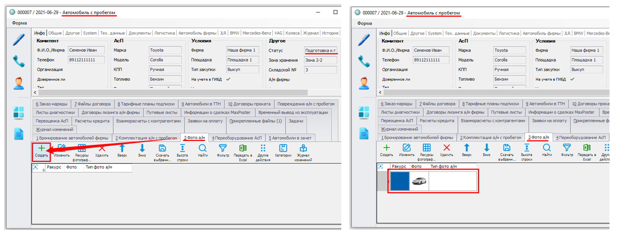
Task: Click the Ракурсы фотографий grid icon in left window
Action: (82, 148)
